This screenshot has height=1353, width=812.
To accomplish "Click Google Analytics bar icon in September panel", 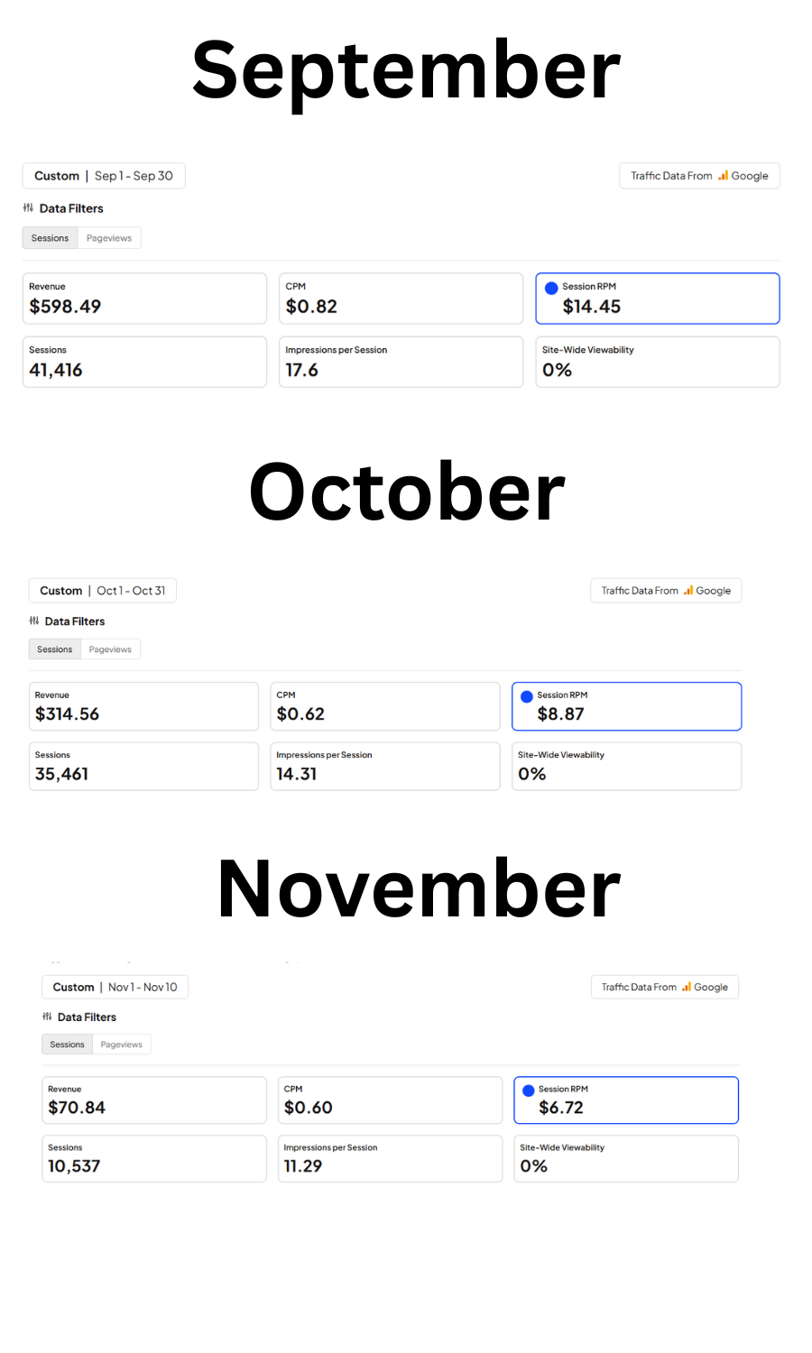I will [723, 176].
